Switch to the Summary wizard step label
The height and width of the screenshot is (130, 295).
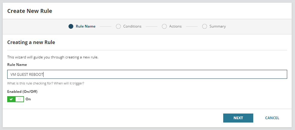[x=217, y=26]
